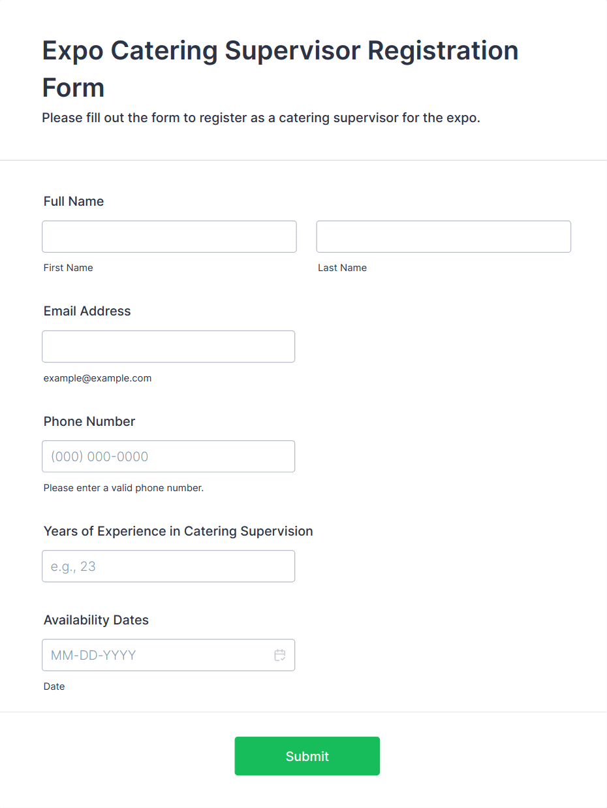The image size is (607, 808).
Task: Click the form description subtitle text
Action: point(261,118)
